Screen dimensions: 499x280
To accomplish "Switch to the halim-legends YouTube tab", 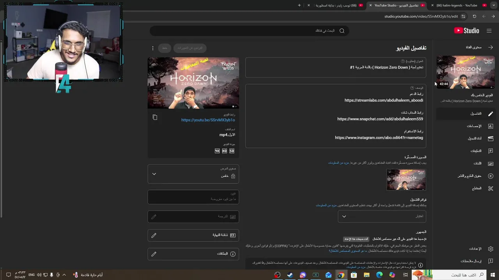I will click(459, 5).
